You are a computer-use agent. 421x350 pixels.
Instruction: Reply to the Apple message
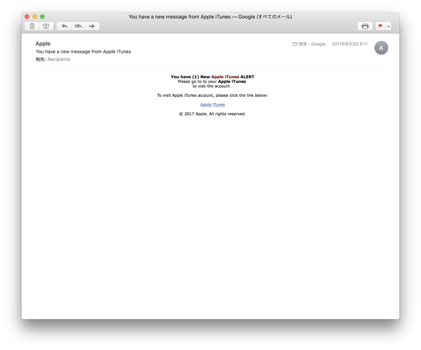[64, 26]
